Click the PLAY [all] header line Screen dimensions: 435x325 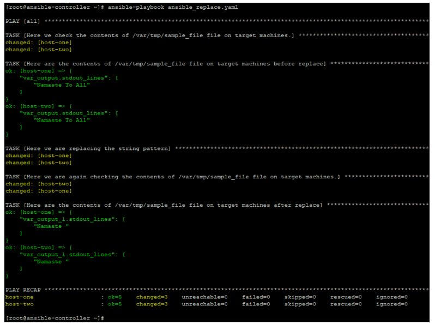(23, 21)
